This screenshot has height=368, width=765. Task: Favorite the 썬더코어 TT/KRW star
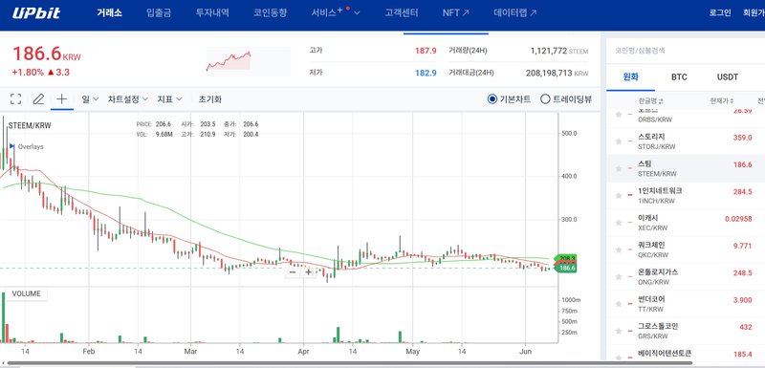pos(618,305)
